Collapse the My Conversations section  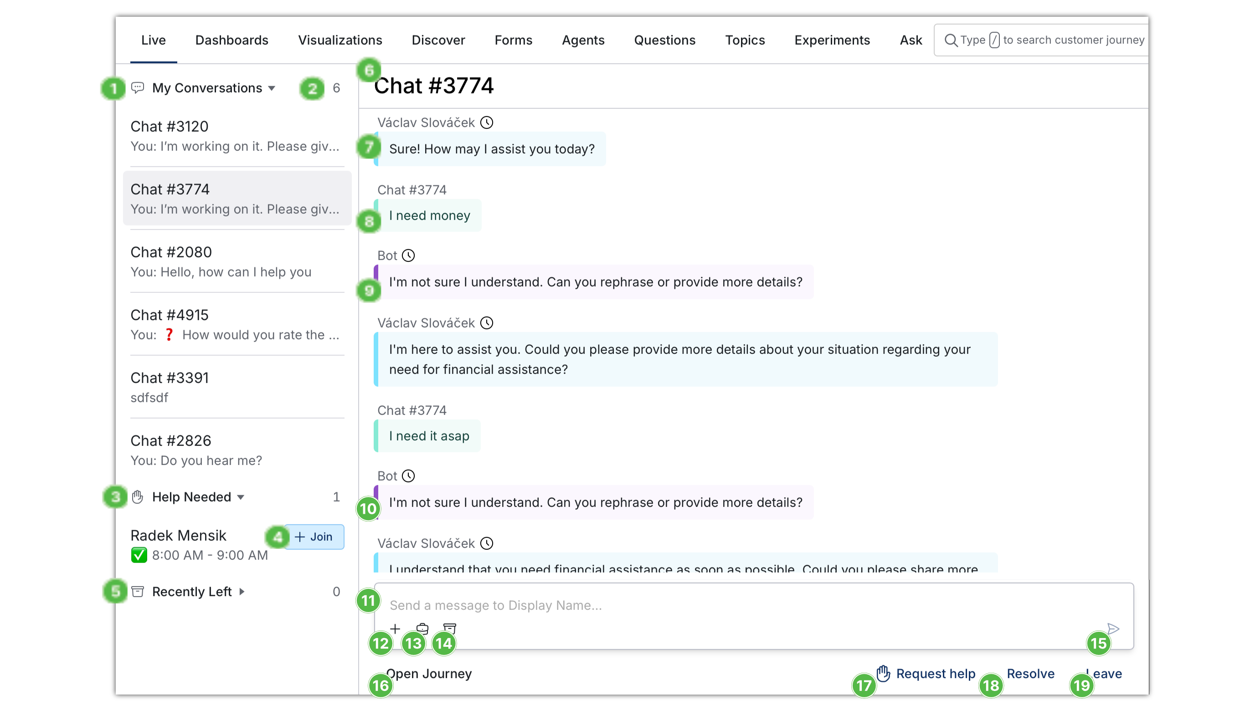point(272,88)
